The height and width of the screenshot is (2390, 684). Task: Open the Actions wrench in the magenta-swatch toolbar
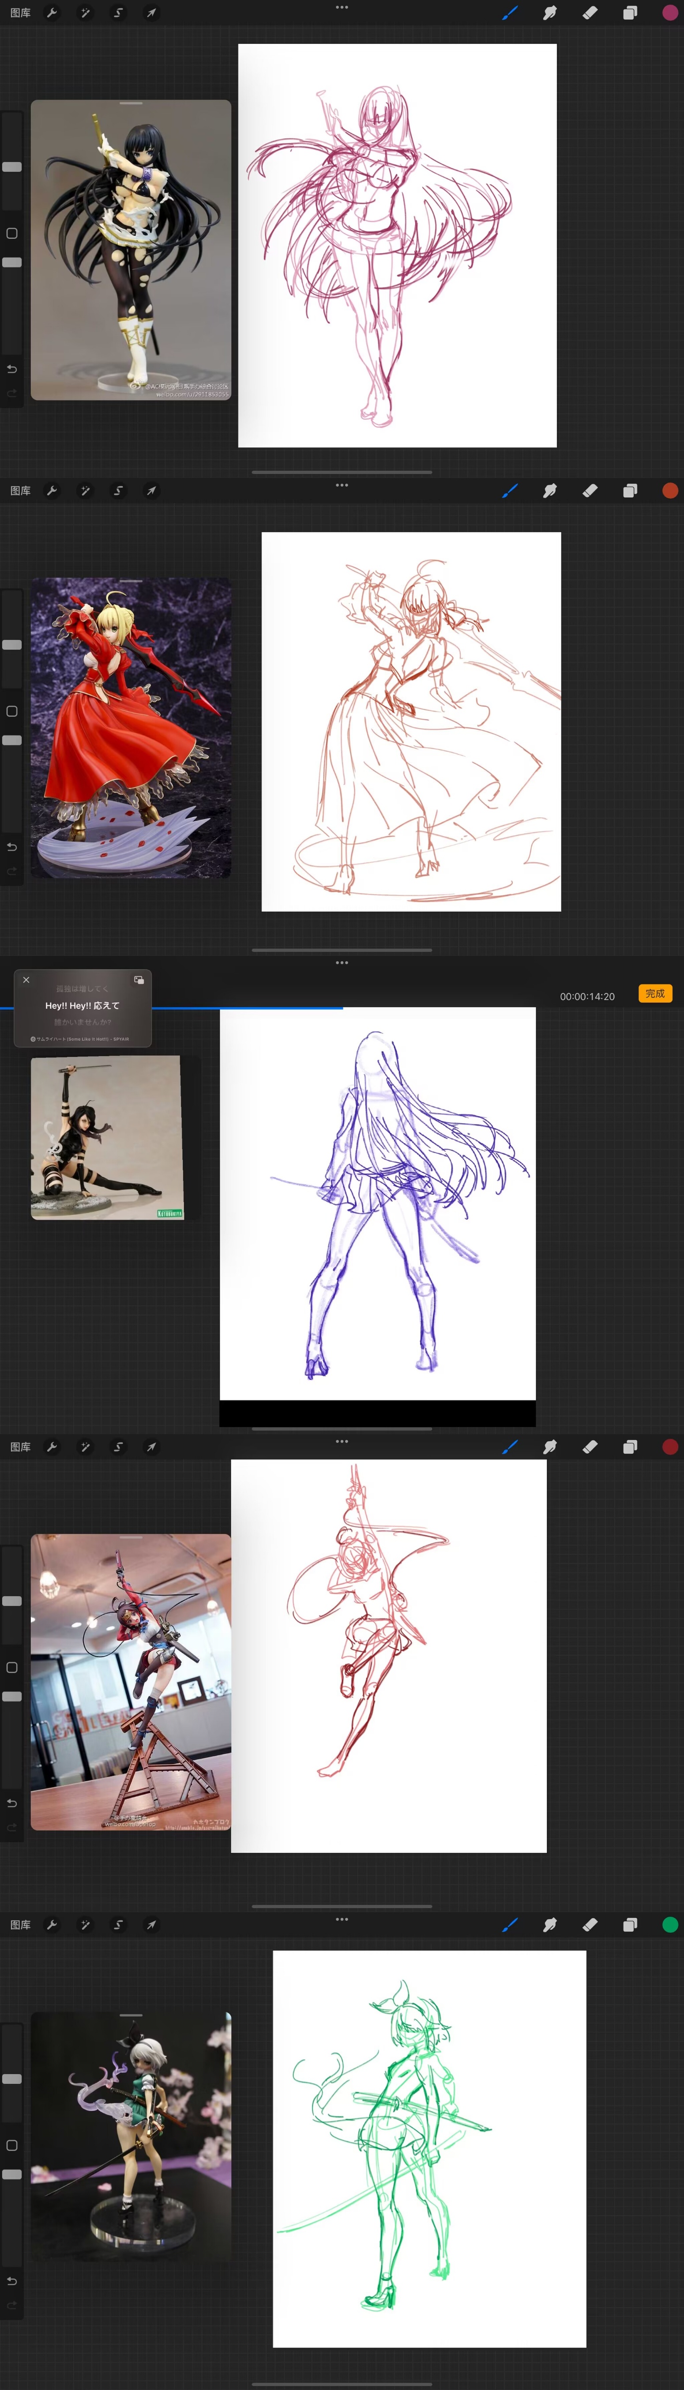click(52, 13)
